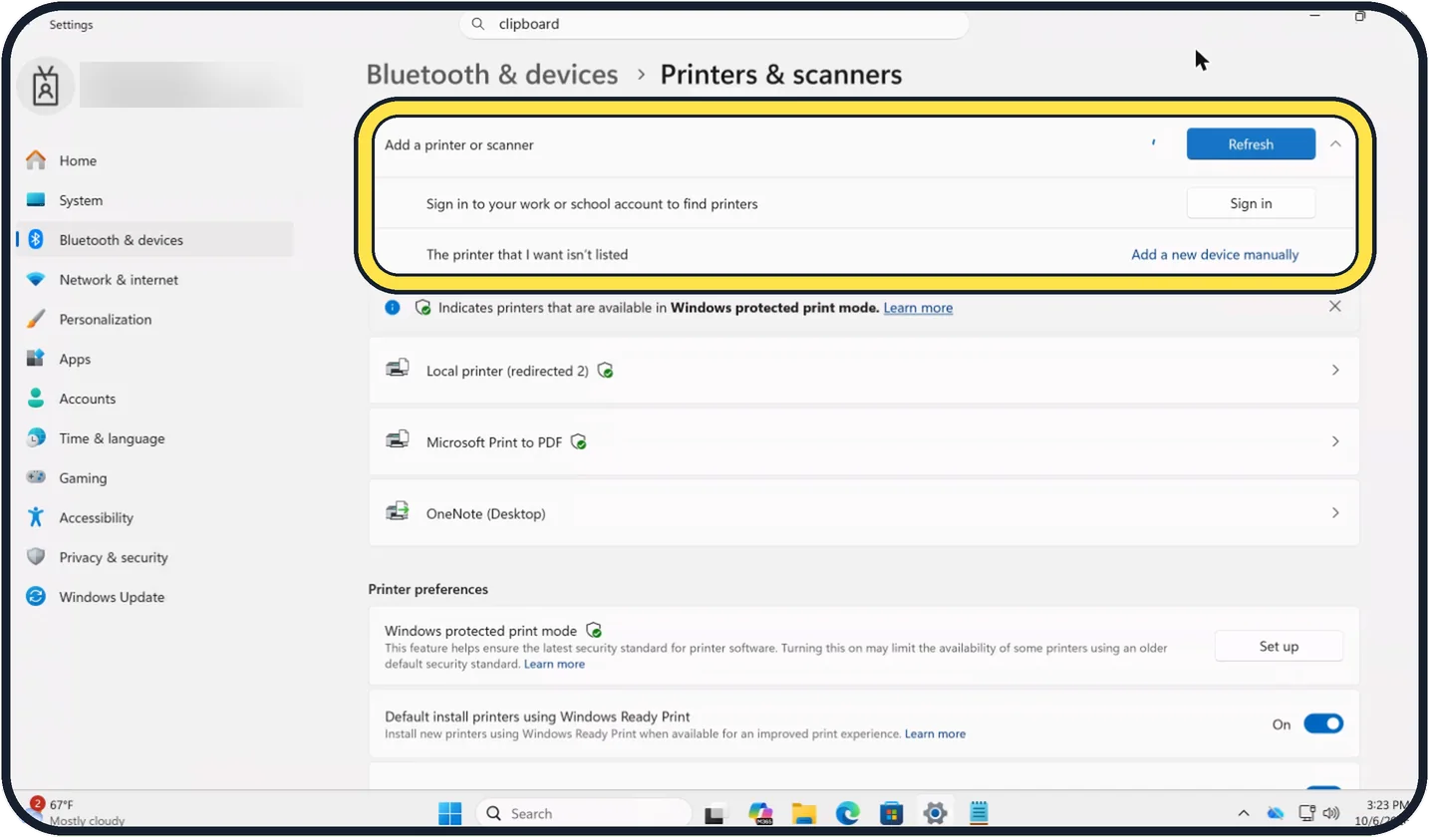
Task: Toggle Default install printers using Windows Ready Print
Action: pyautogui.click(x=1323, y=724)
